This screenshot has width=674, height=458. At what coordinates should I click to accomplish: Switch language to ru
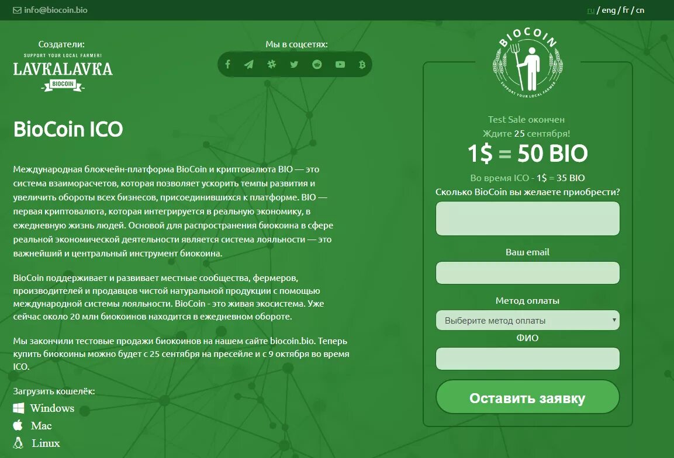point(590,11)
